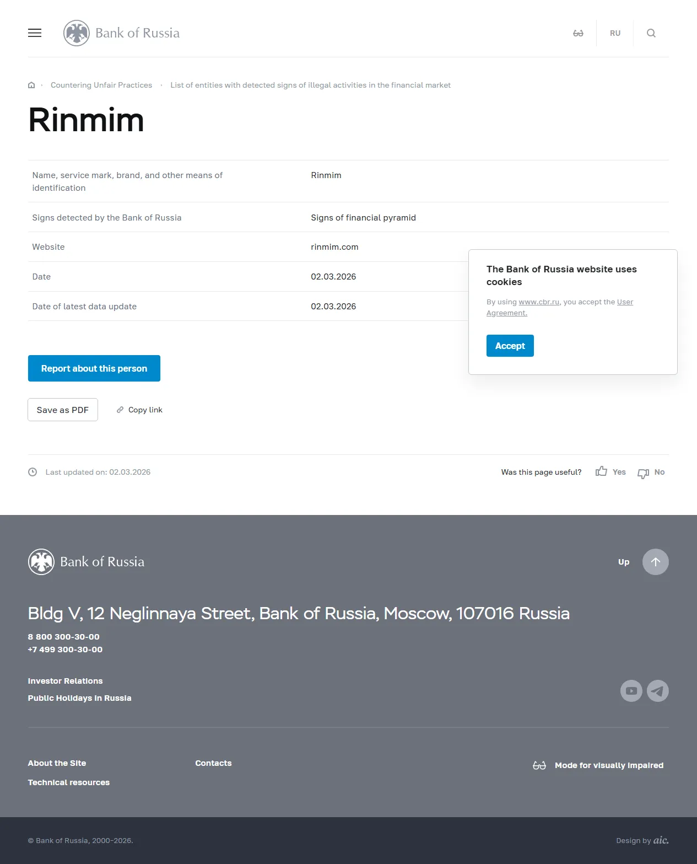Switch language to RU
The image size is (697, 864).
(x=615, y=33)
